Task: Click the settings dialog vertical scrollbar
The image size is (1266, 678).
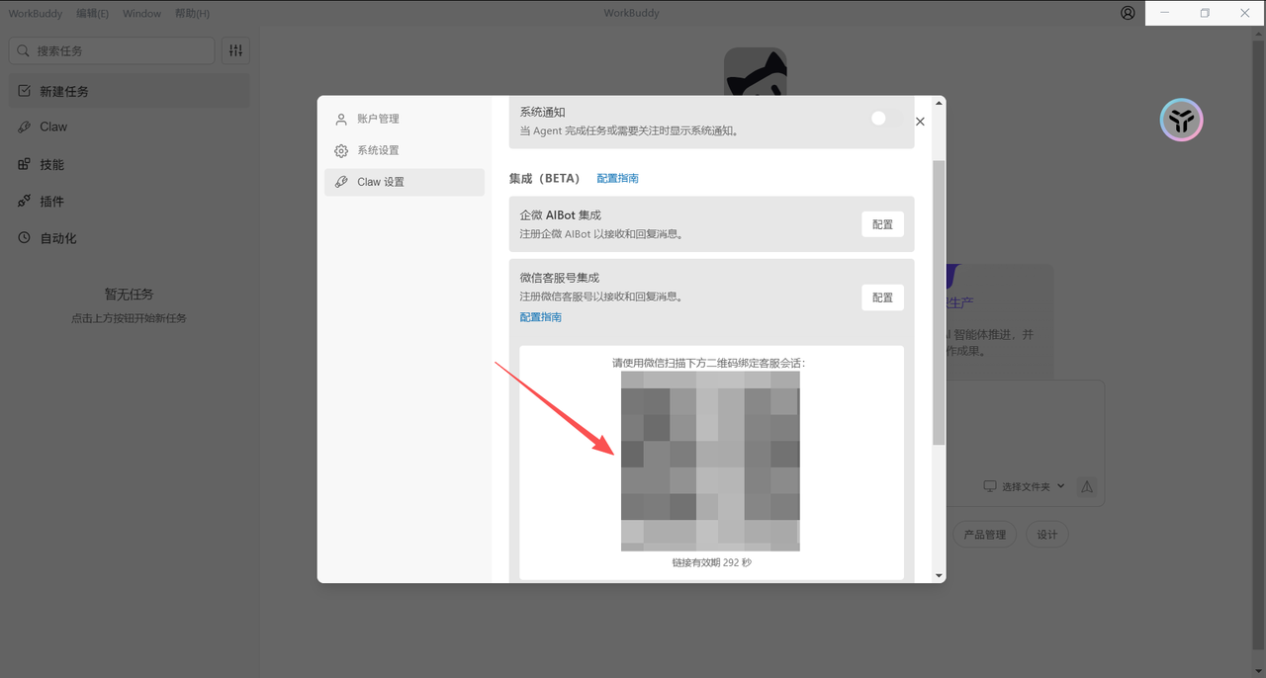Action: (939, 301)
